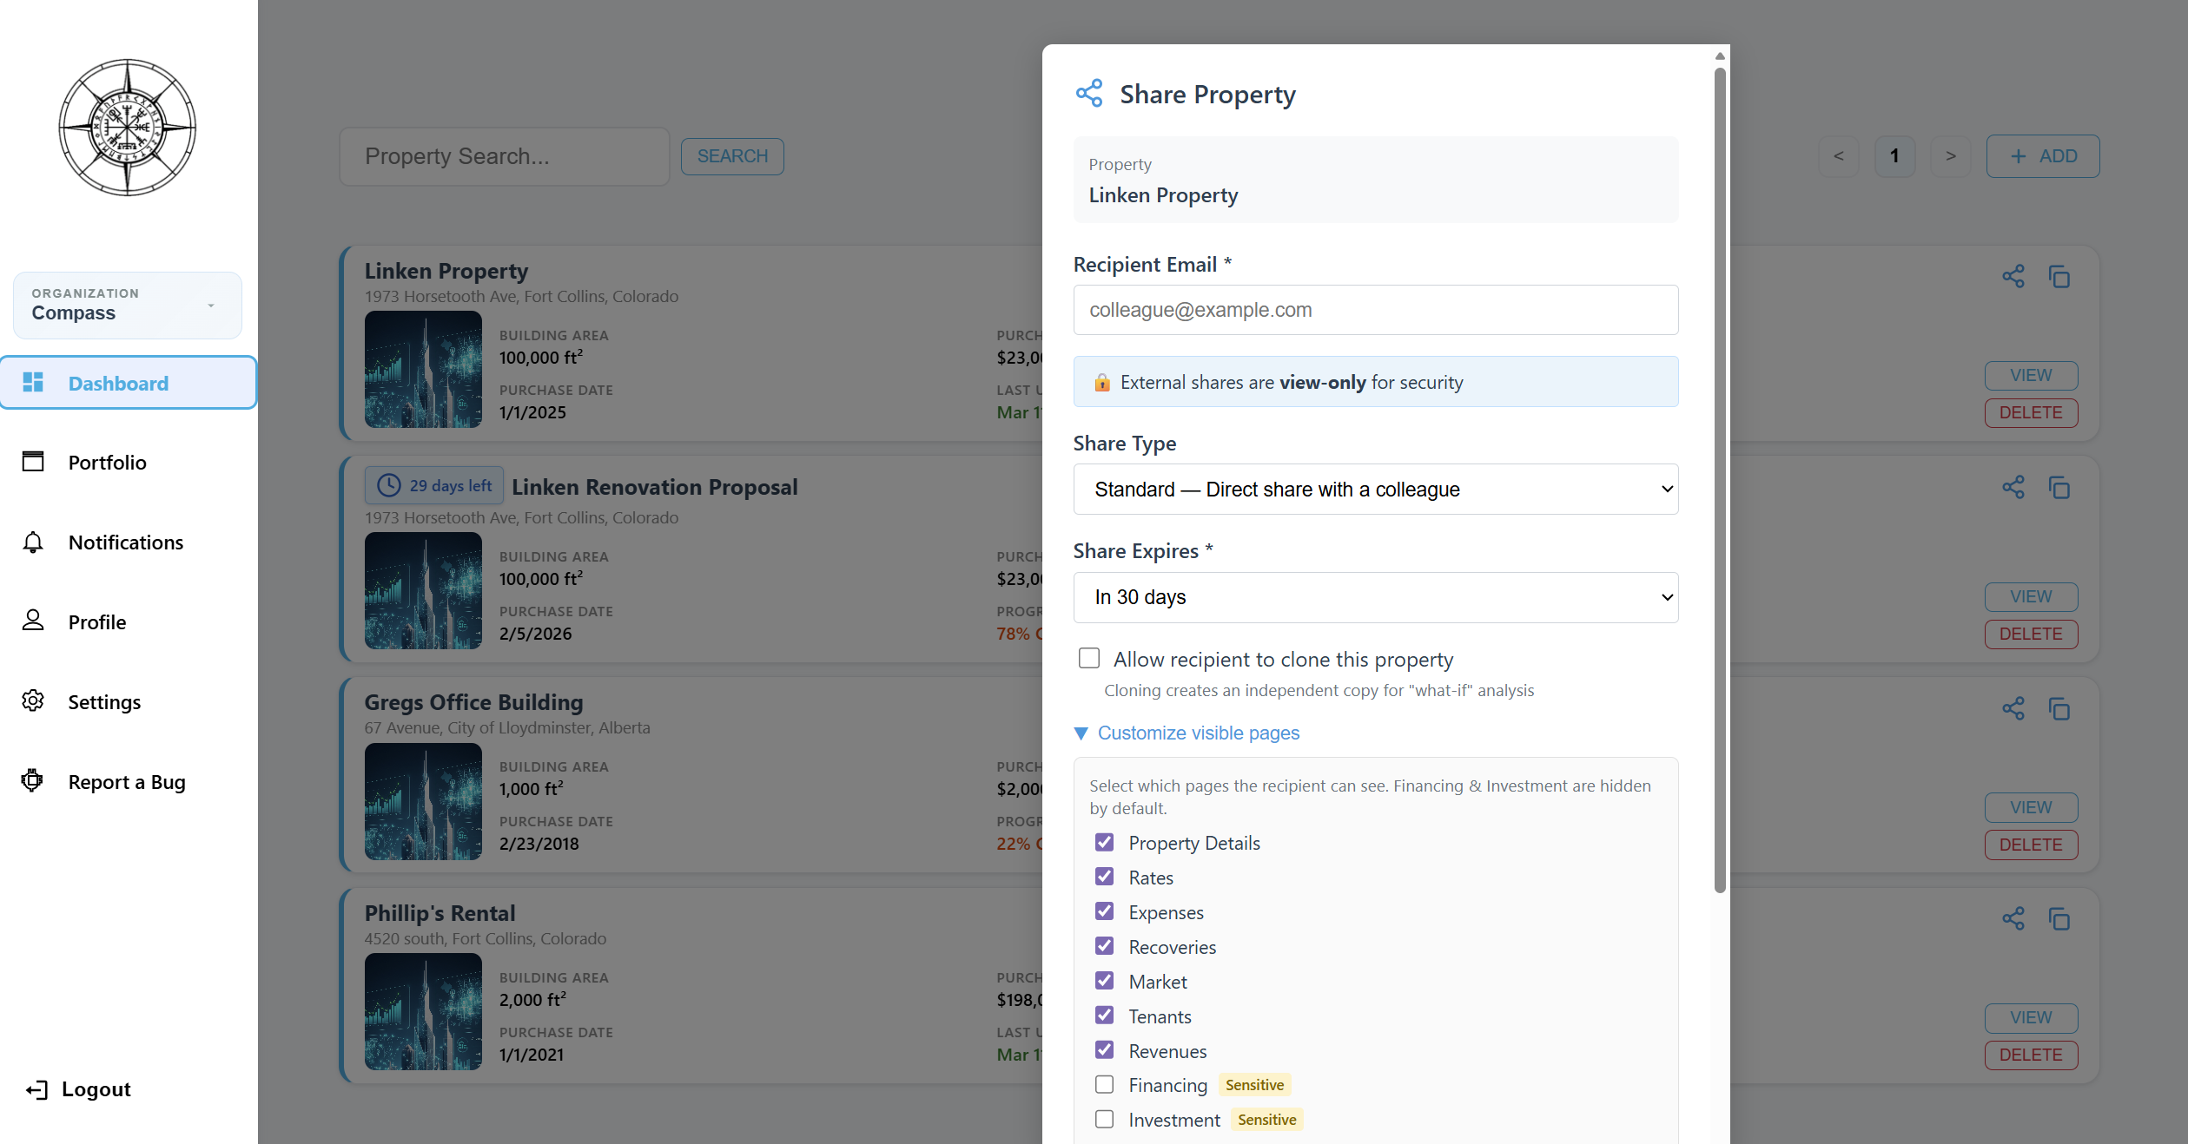This screenshot has width=2188, height=1144.
Task: Click the Logout icon
Action: tap(36, 1089)
